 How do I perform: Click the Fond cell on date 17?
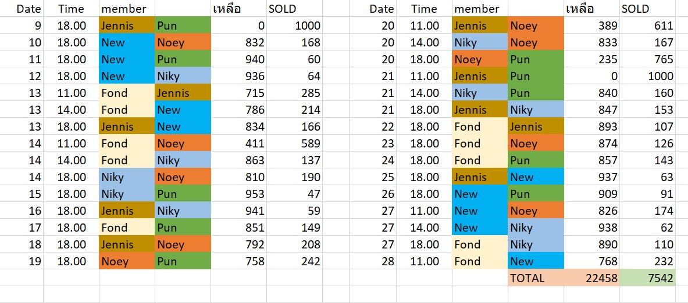pyautogui.click(x=127, y=228)
